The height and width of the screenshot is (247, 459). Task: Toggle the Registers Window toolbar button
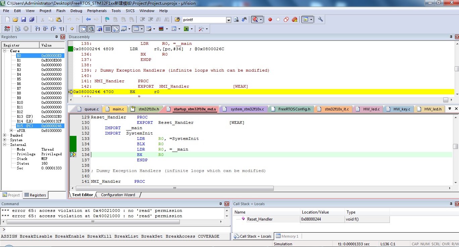pos(108,29)
